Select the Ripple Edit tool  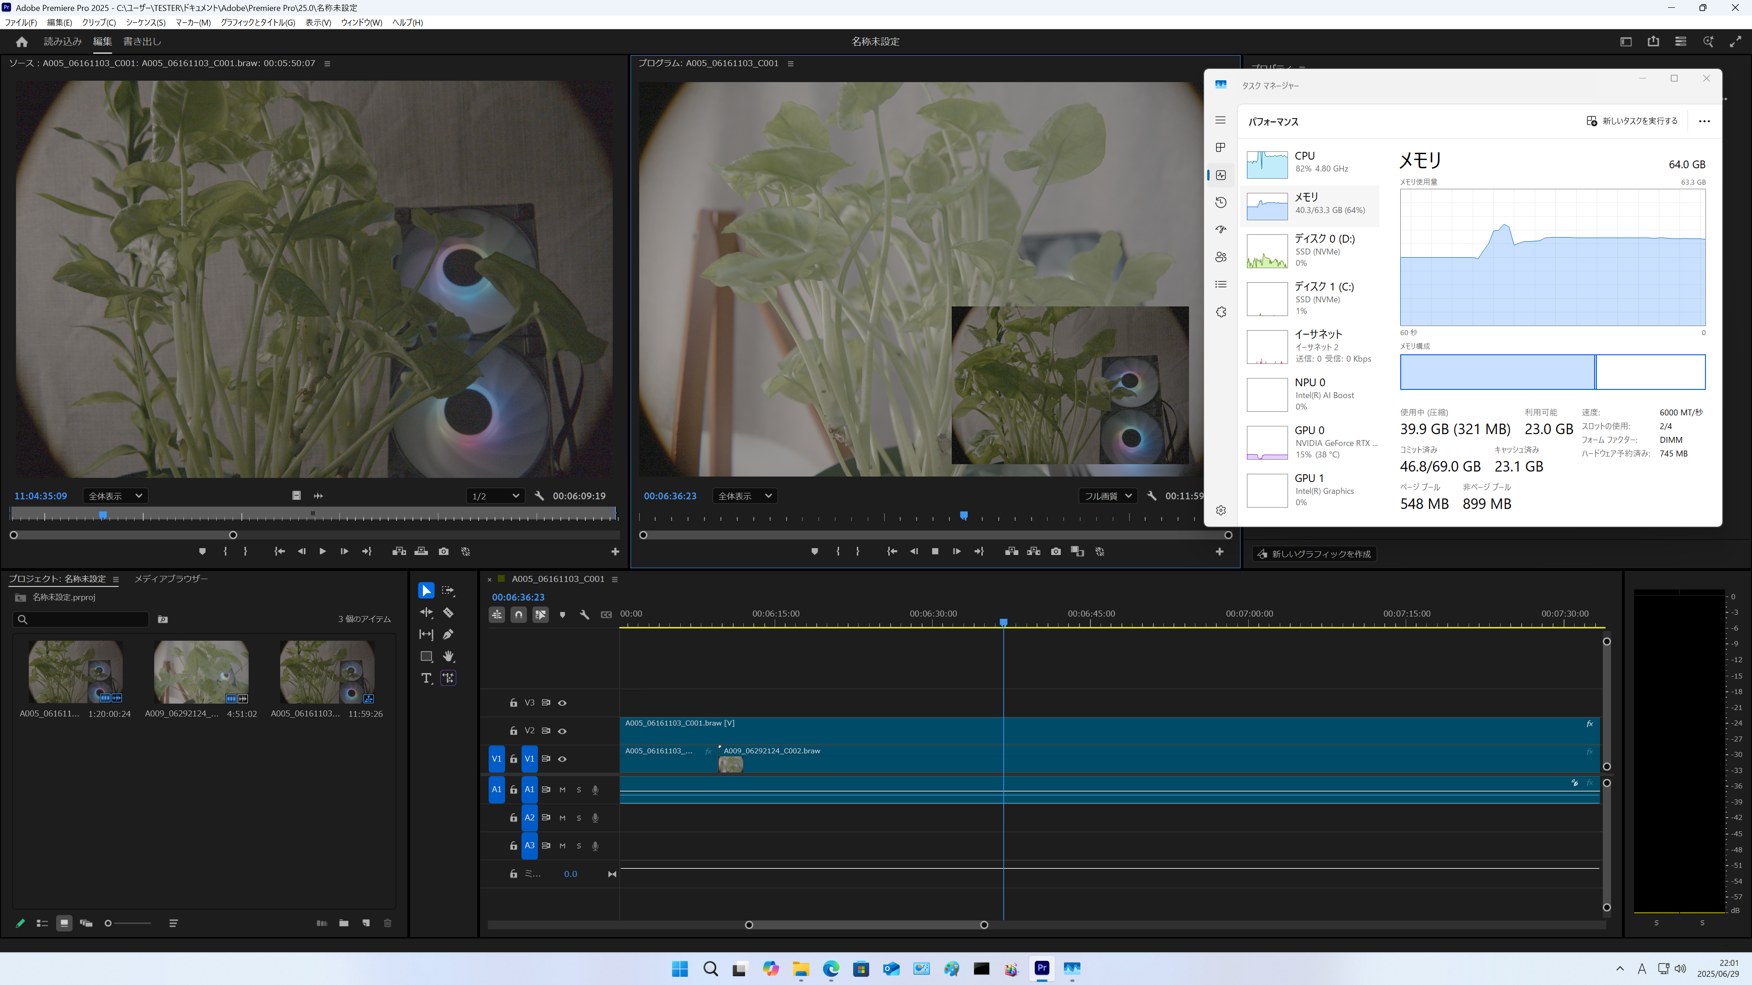(426, 612)
